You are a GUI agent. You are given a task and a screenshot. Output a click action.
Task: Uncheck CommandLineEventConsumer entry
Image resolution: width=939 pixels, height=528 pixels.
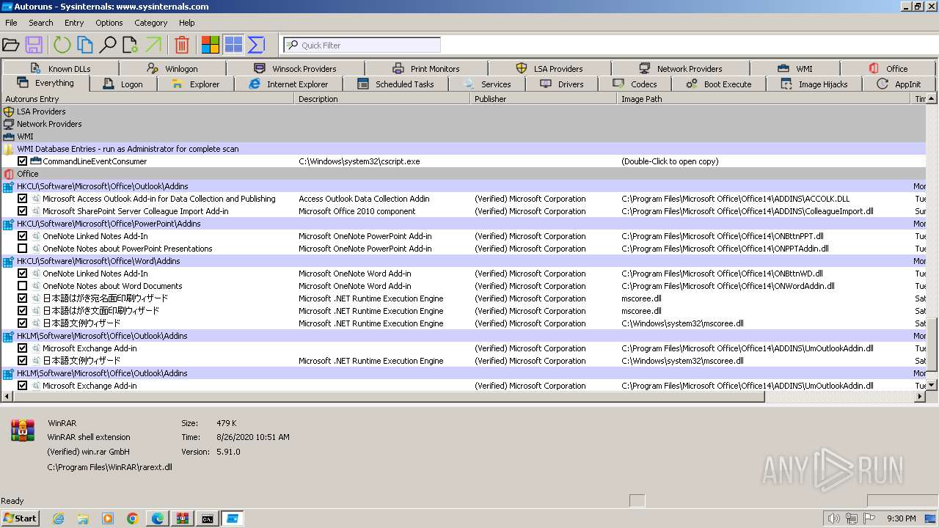point(23,161)
